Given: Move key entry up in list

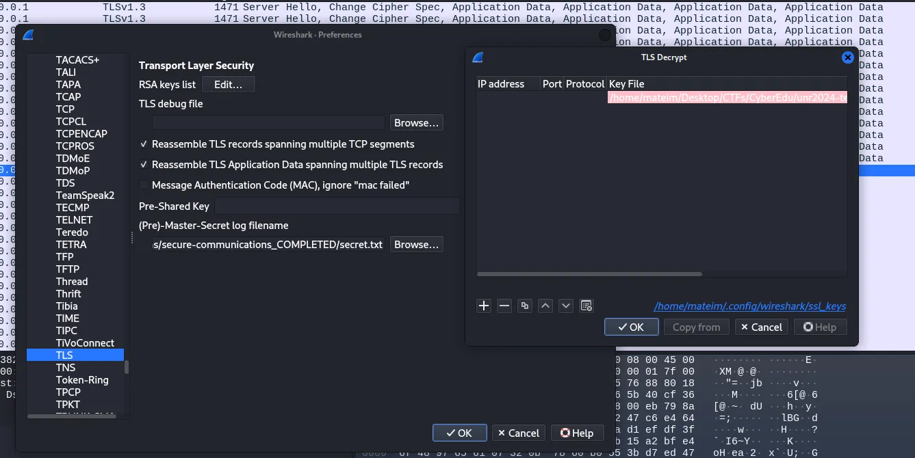Looking at the screenshot, I should 545,306.
